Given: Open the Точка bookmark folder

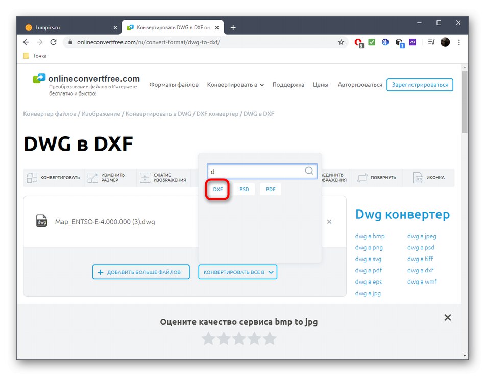Looking at the screenshot, I should [35, 56].
